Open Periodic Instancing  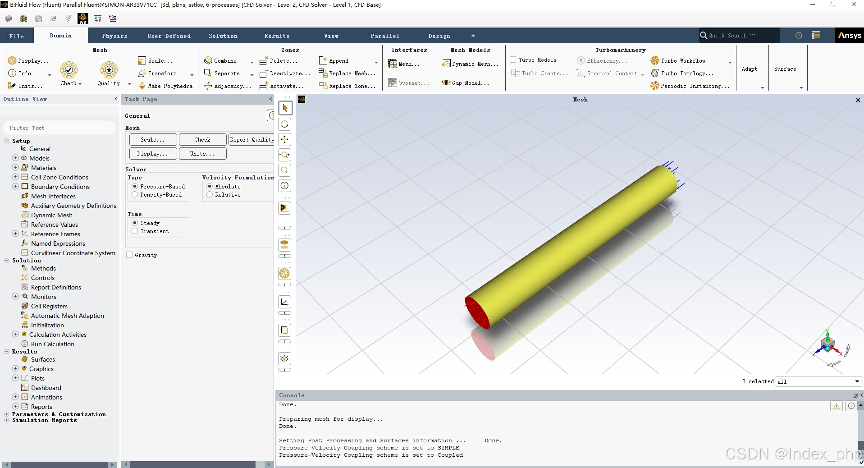(x=690, y=86)
